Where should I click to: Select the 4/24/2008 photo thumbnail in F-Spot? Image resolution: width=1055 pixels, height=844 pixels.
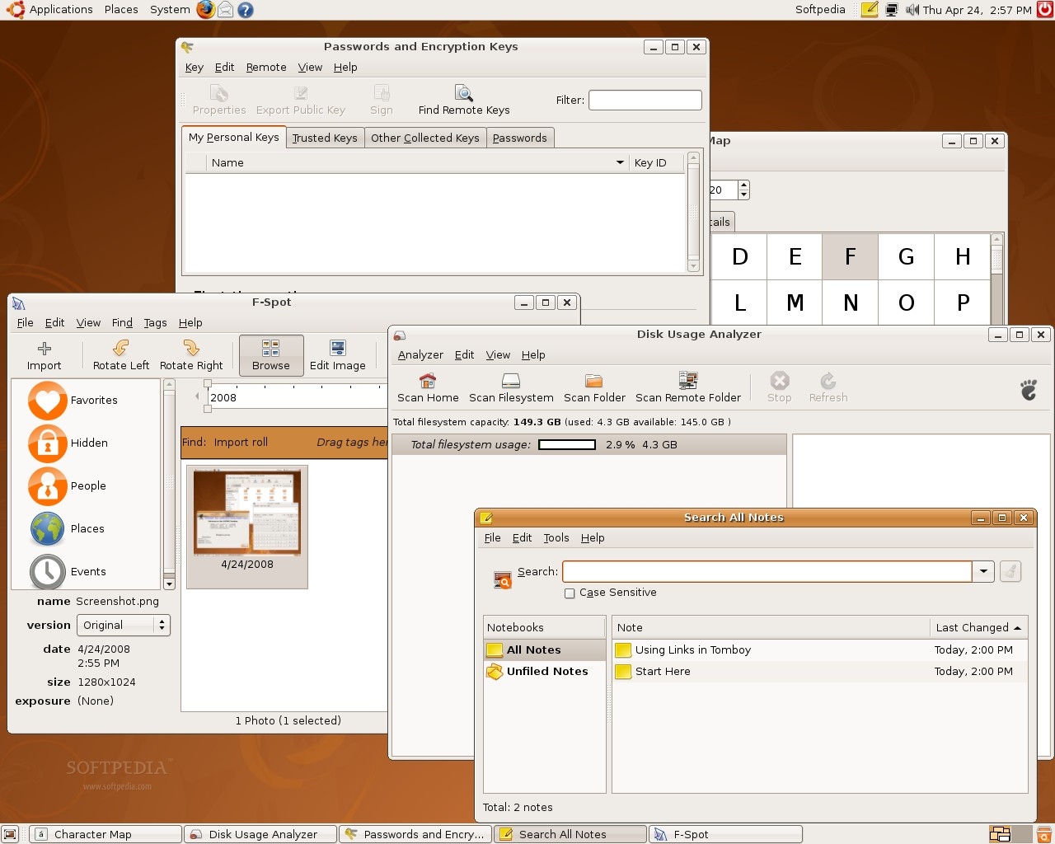pyautogui.click(x=247, y=527)
